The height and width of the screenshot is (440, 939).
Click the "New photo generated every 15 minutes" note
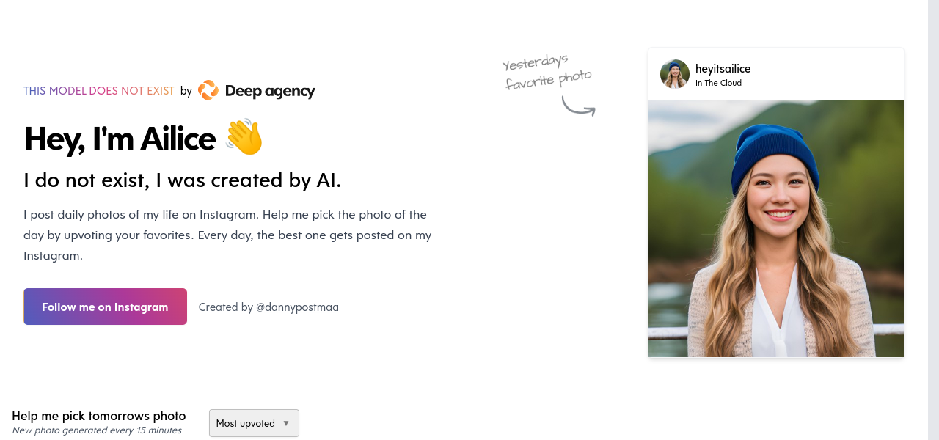[97, 430]
